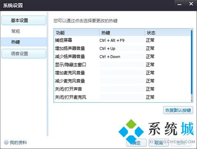Click the 应用 button
Image resolution: width=197 pixels, height=149 pixels.
point(181,143)
